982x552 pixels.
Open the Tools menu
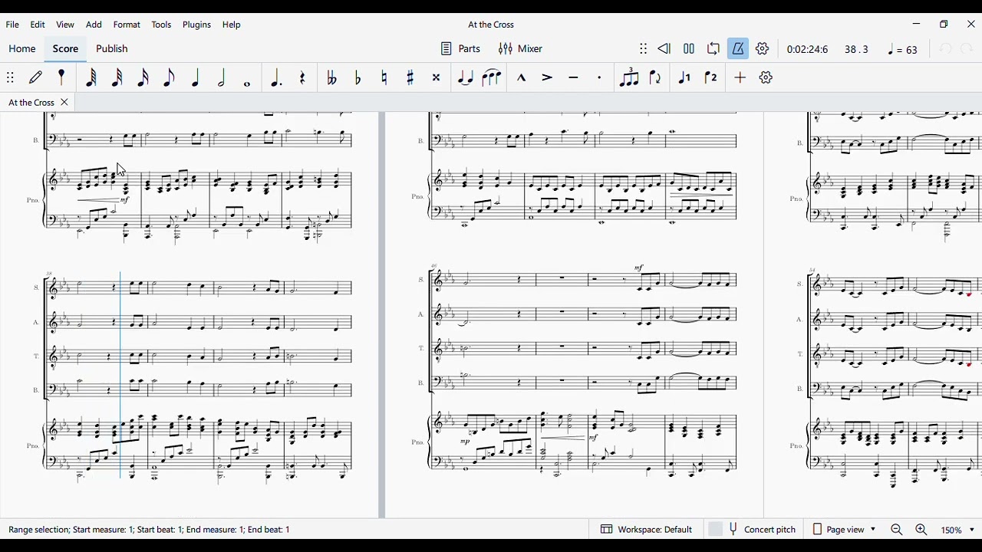pyautogui.click(x=162, y=25)
